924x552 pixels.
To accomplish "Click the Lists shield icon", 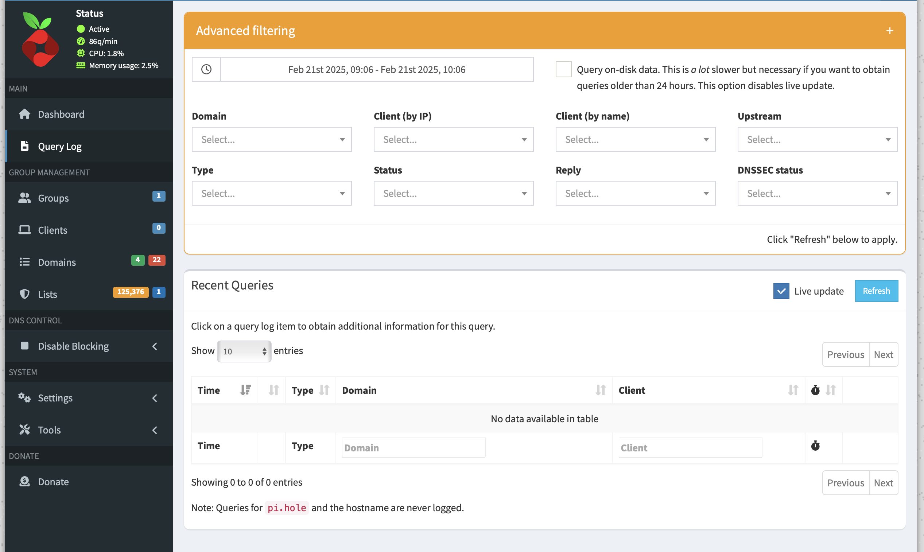I will (x=24, y=294).
